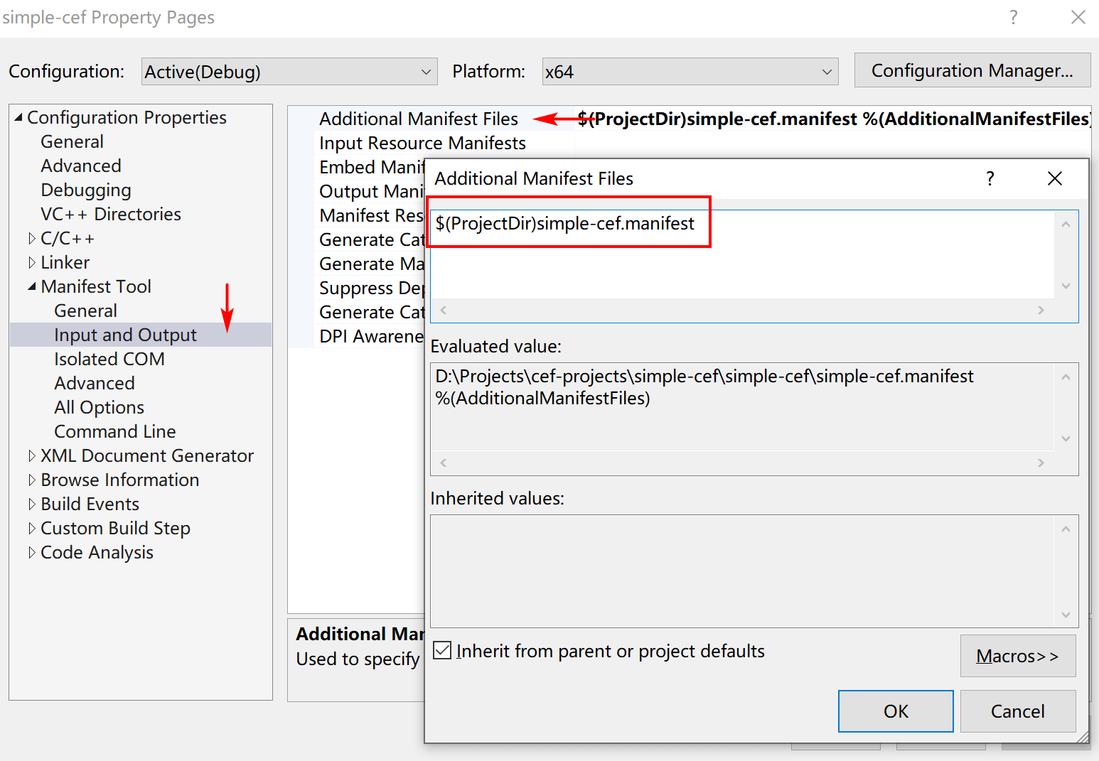
Task: Select the Additional Manifest Files property row
Action: pos(419,119)
